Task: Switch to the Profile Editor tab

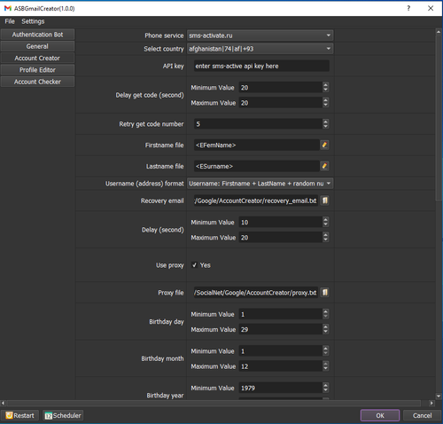Action: tap(37, 70)
